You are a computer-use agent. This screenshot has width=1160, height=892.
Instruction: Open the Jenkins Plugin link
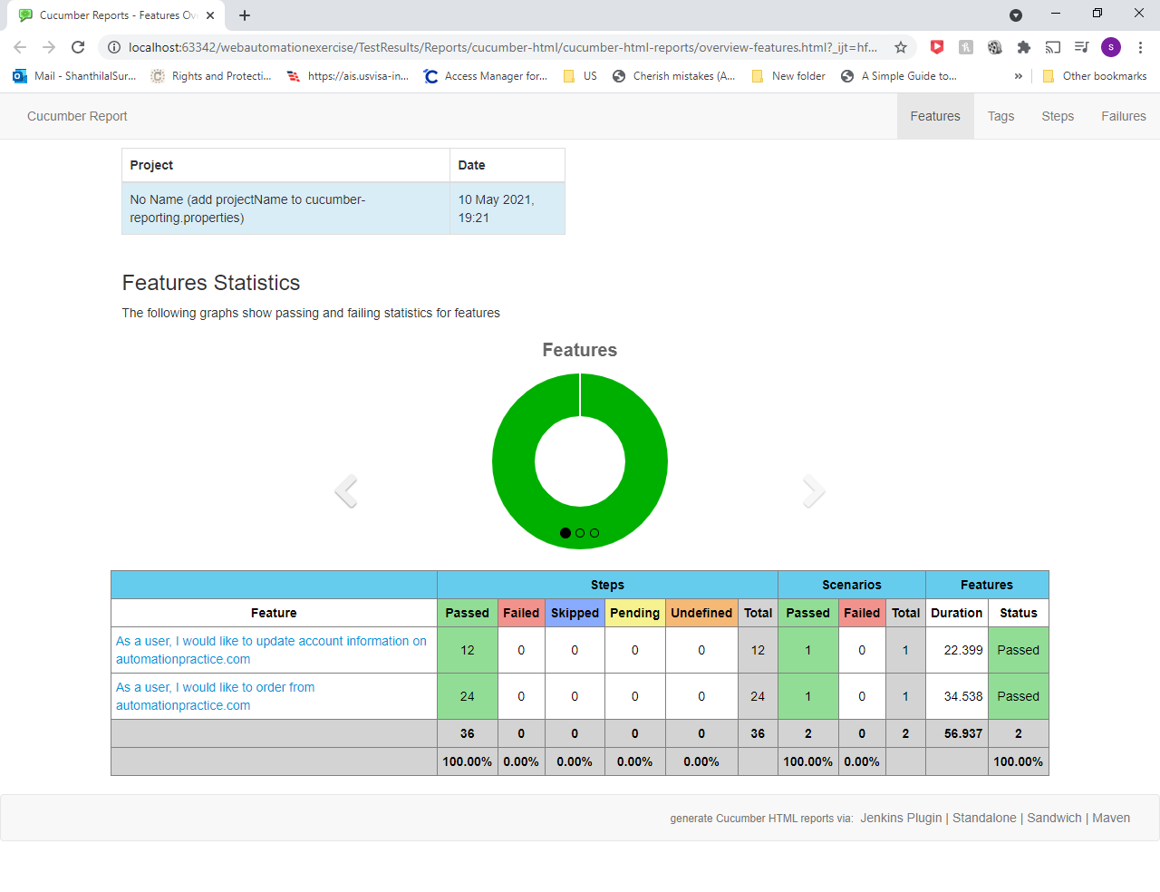[x=901, y=818]
